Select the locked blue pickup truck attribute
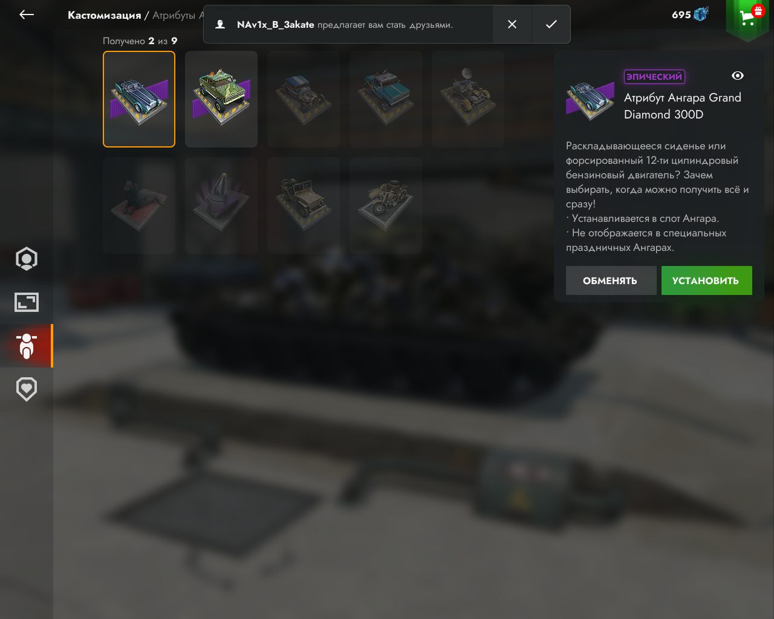Screen dimensions: 774x619 click(x=386, y=99)
